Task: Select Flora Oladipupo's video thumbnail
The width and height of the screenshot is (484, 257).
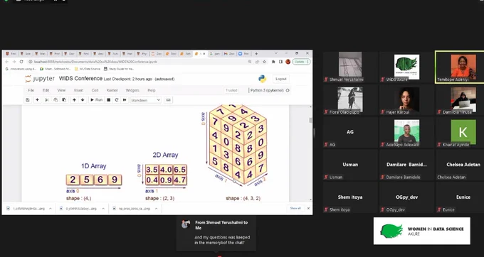Action: pyautogui.click(x=350, y=99)
